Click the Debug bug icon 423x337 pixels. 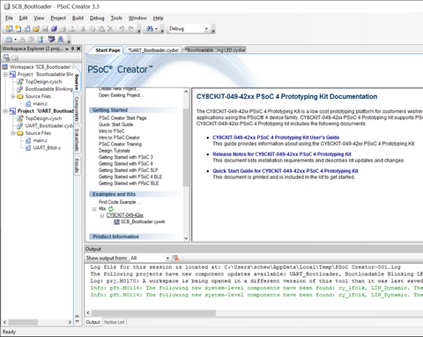click(61, 39)
